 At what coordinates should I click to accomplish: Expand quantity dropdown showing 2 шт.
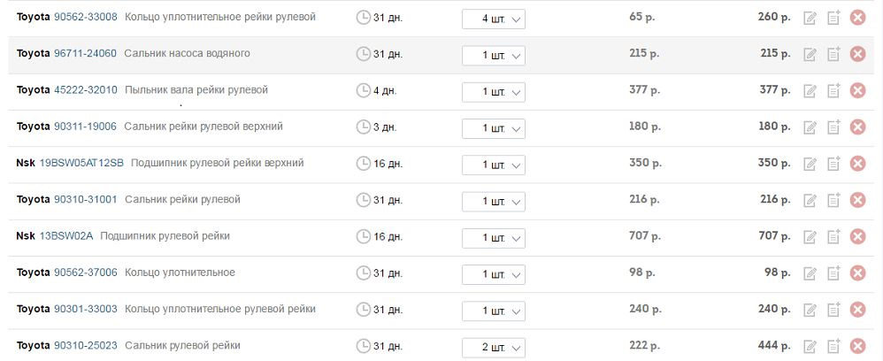pyautogui.click(x=493, y=347)
